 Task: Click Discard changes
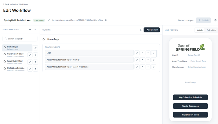click(186, 20)
